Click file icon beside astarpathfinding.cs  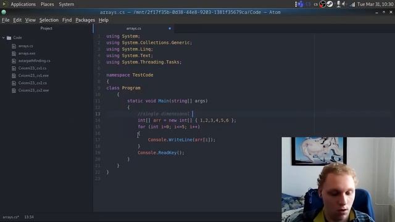click(14, 61)
